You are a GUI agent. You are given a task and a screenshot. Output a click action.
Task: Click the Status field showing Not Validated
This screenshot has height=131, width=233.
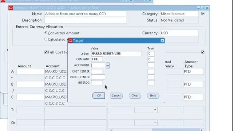[x=179, y=20]
